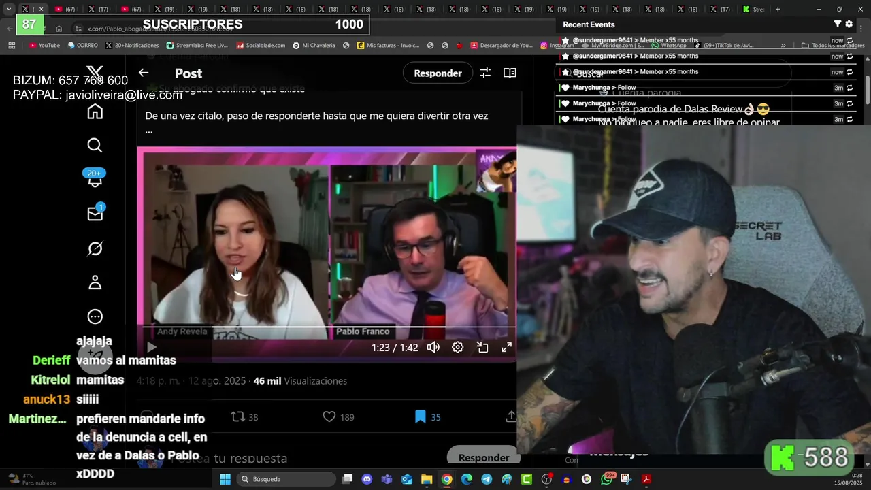This screenshot has height=490, width=871.
Task: Click Responder button beside reply box
Action: [484, 457]
